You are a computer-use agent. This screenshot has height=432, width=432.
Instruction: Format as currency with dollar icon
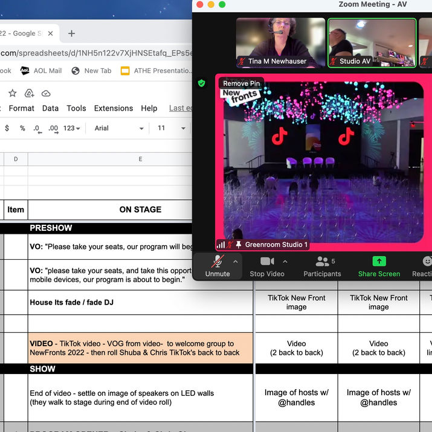7,128
